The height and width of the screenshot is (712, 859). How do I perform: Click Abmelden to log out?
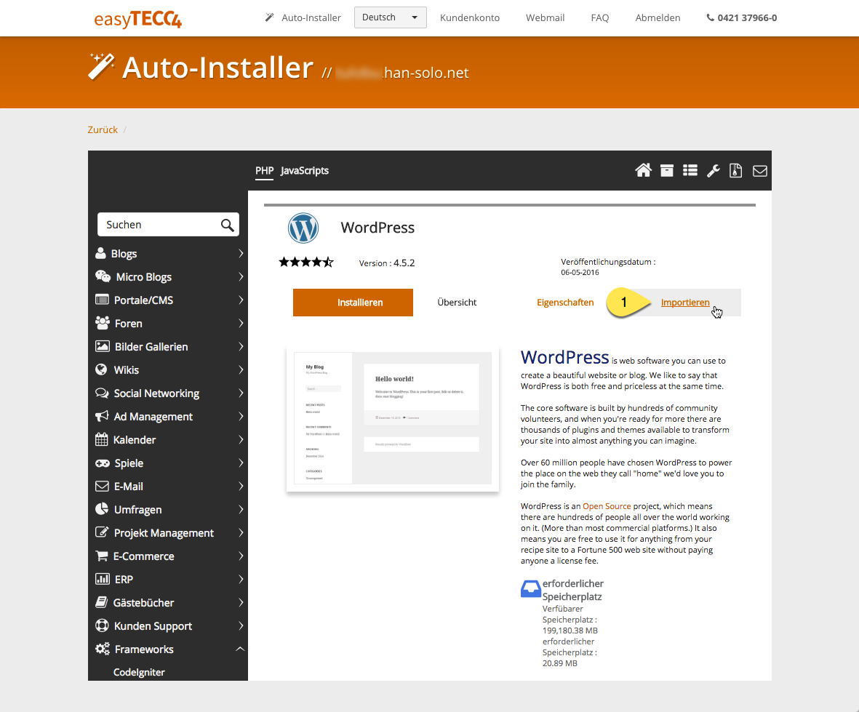(x=658, y=17)
